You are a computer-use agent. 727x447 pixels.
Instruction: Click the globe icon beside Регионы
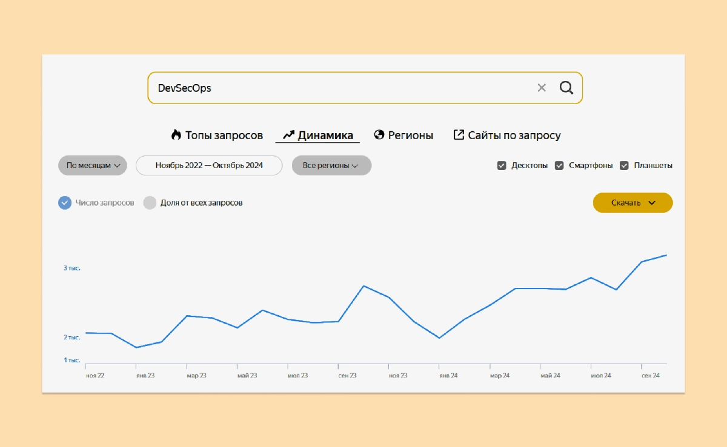(379, 135)
